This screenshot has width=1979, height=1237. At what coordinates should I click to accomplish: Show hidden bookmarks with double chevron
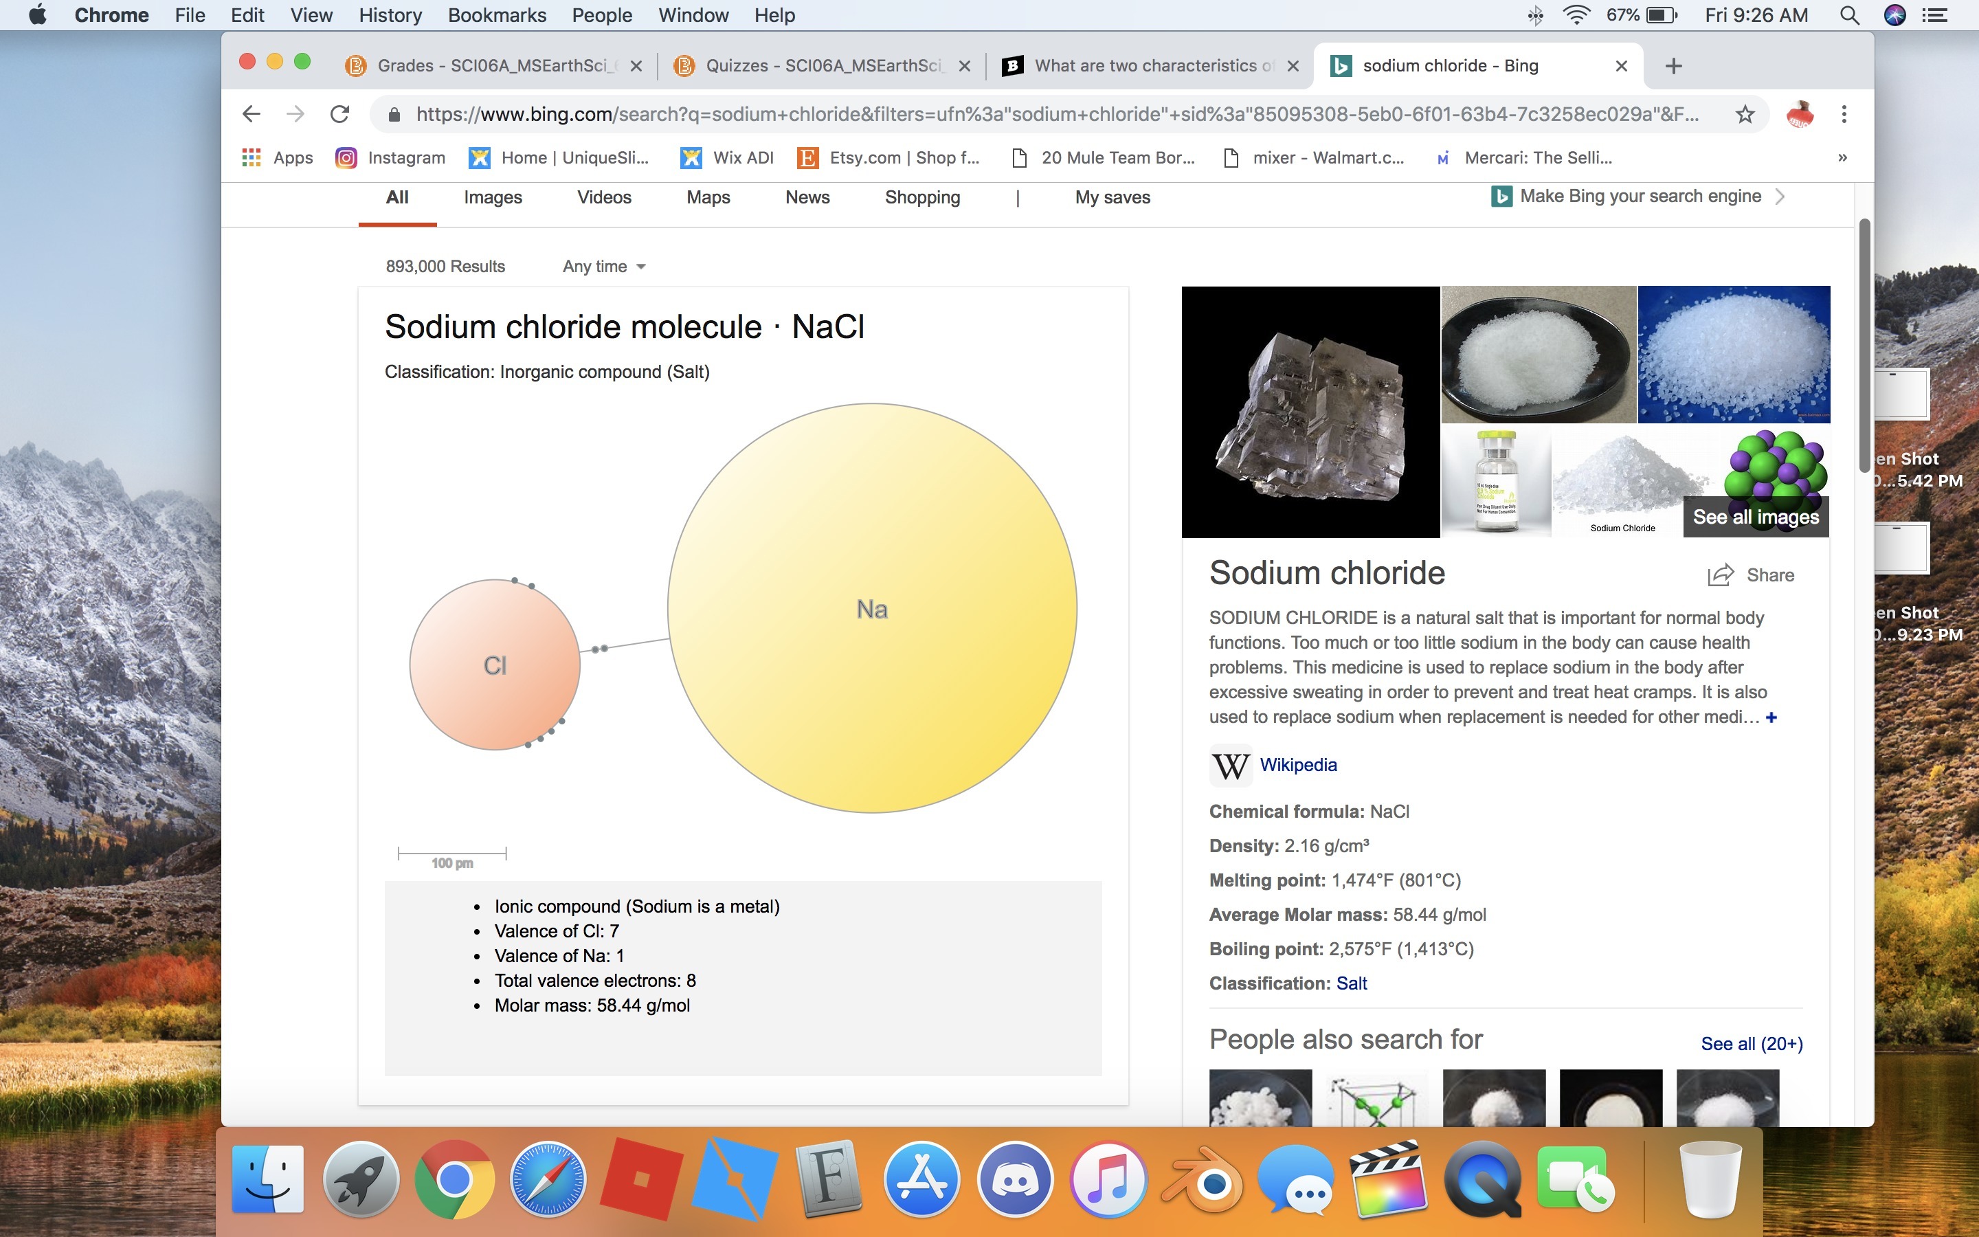[x=1842, y=158]
